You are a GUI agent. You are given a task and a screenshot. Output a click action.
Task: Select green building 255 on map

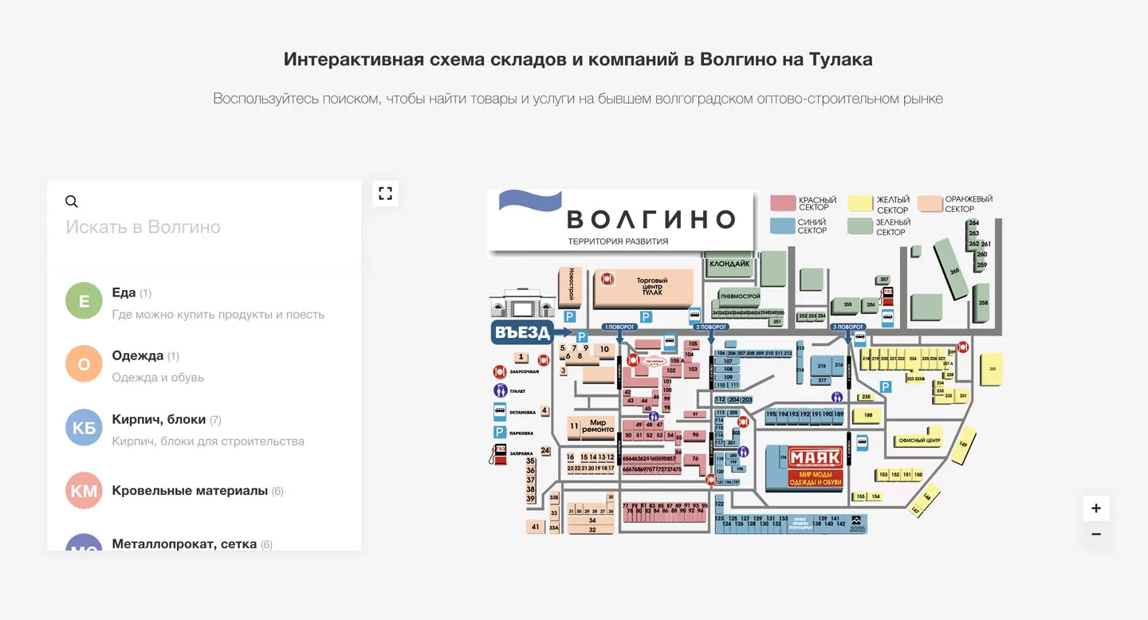[847, 305]
